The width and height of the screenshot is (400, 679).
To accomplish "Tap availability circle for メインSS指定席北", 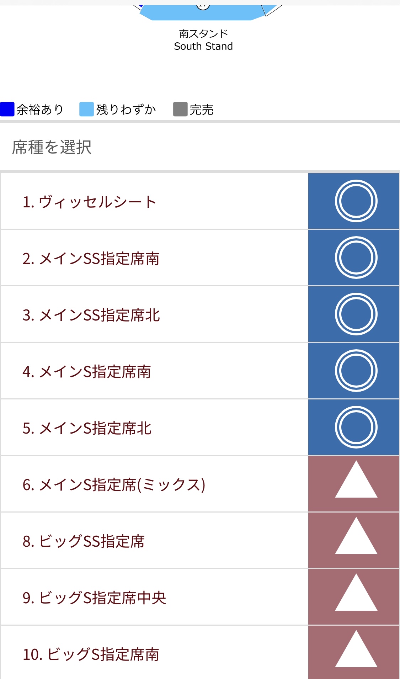I will [356, 314].
